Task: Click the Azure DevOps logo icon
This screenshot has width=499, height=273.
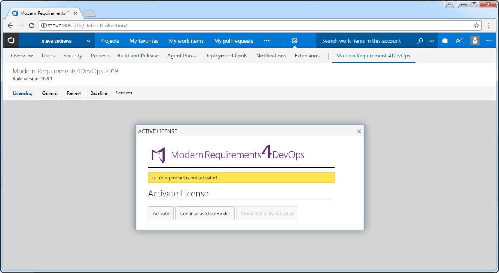Action: coord(11,41)
